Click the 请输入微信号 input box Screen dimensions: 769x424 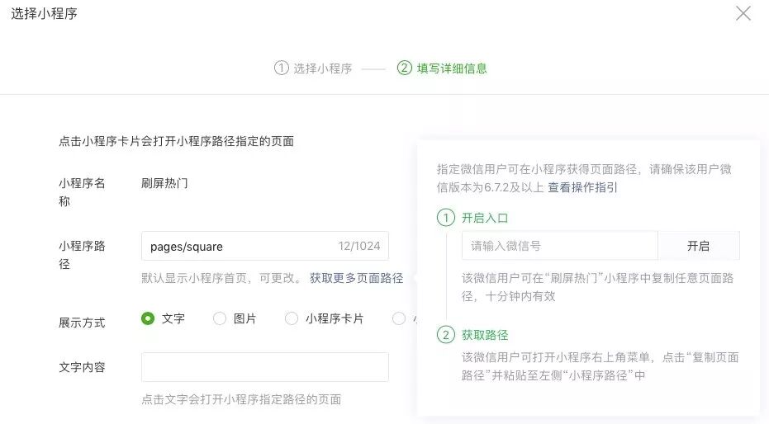[559, 246]
